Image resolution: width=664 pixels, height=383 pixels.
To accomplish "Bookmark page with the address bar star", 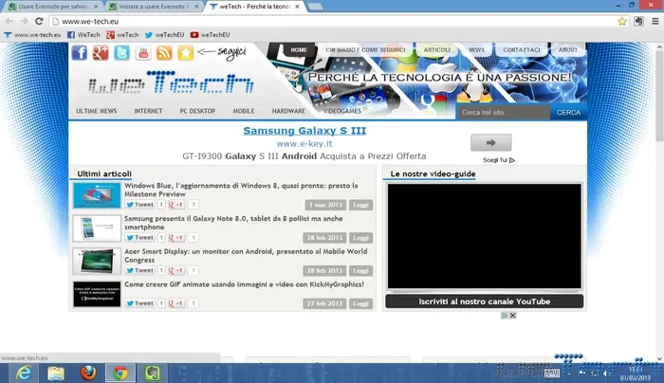I will [x=622, y=20].
